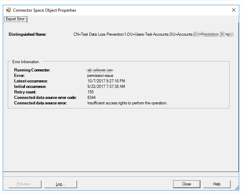Click the Error Information group heading
Viewport: 243px width, 194px height.
click(x=26, y=62)
